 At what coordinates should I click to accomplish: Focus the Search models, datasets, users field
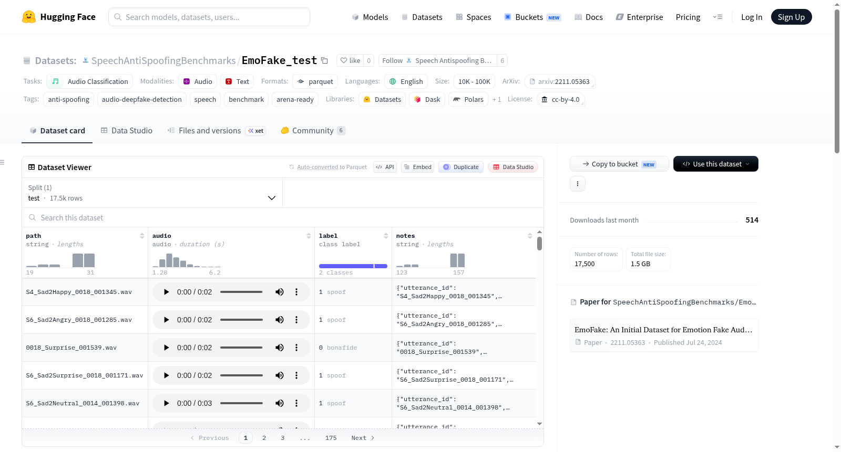[209, 17]
